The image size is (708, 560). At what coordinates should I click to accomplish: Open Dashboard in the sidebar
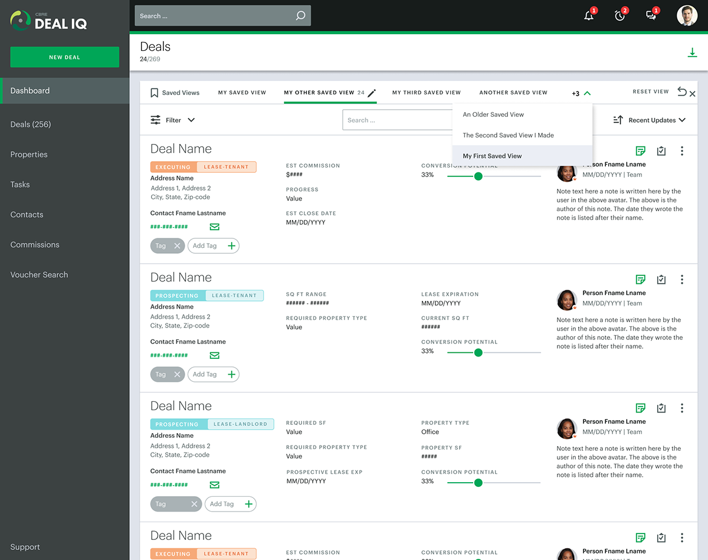(x=65, y=91)
